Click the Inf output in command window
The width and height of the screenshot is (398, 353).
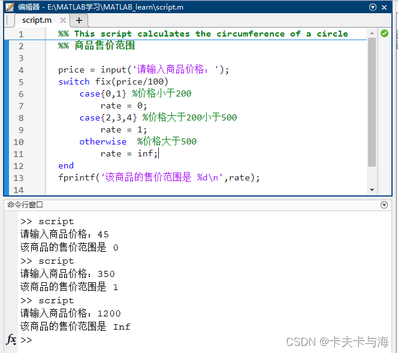[122, 327]
